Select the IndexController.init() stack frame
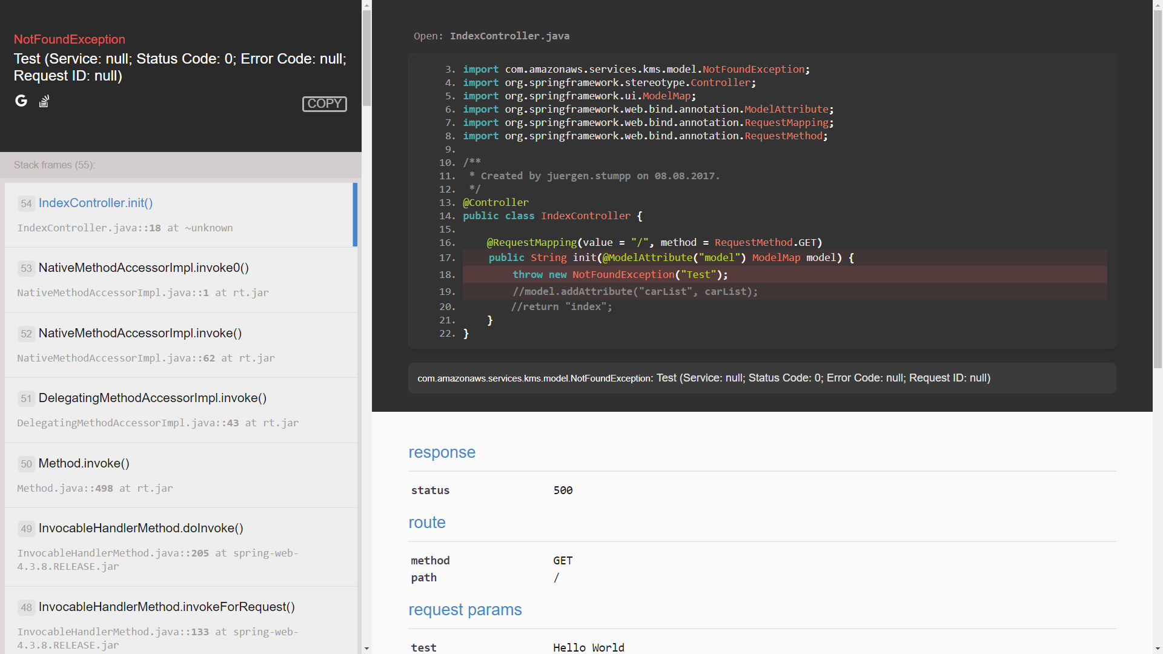This screenshot has width=1163, height=654. coord(96,203)
